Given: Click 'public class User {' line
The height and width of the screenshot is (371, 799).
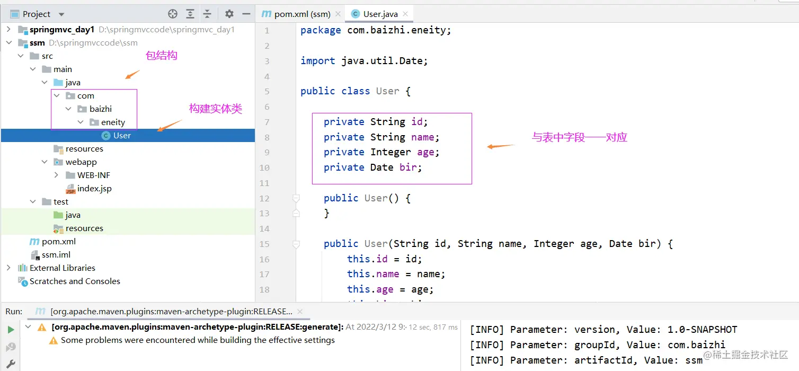Looking at the screenshot, I should (x=356, y=91).
